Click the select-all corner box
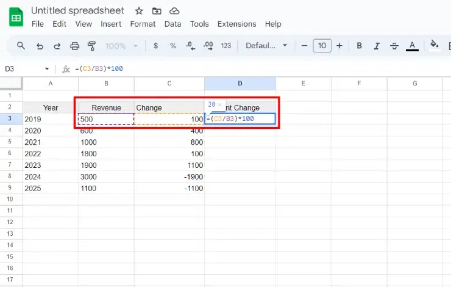This screenshot has height=287, width=451. pyautogui.click(x=10, y=83)
